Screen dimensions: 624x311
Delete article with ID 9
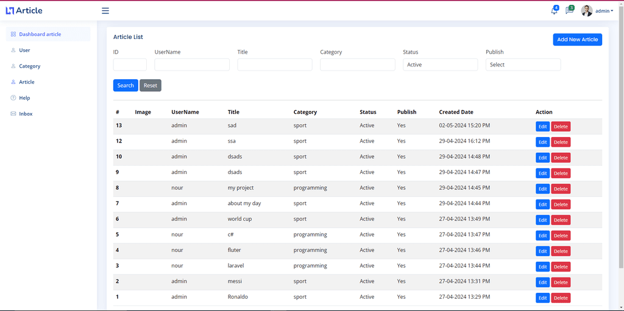click(561, 173)
